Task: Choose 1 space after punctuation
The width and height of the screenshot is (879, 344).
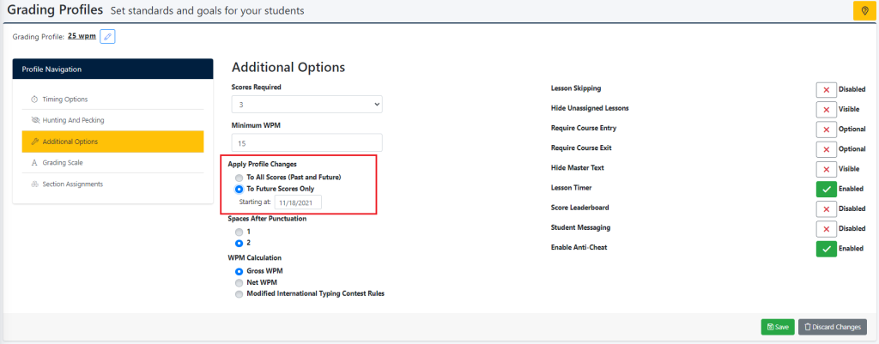Action: pos(239,232)
